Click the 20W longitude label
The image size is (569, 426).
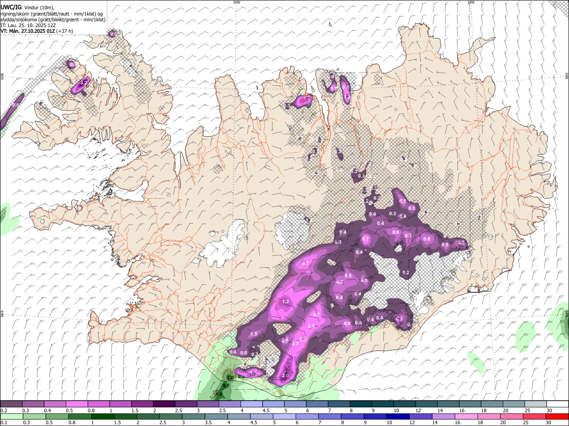click(x=236, y=2)
